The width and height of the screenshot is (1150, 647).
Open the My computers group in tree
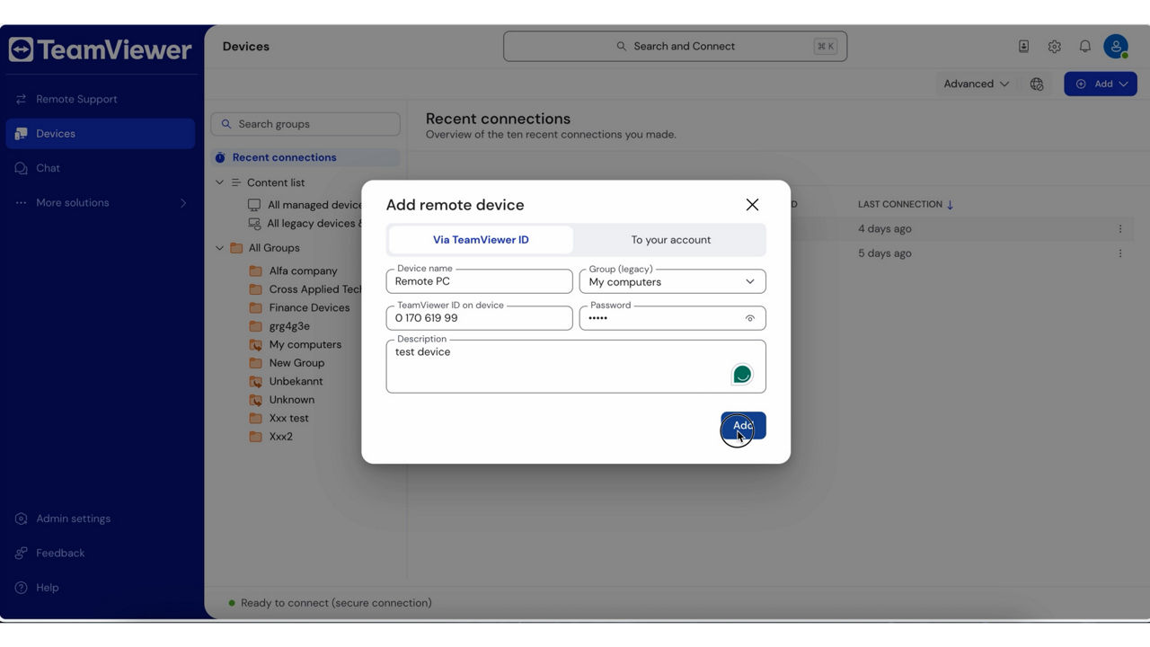[305, 344]
